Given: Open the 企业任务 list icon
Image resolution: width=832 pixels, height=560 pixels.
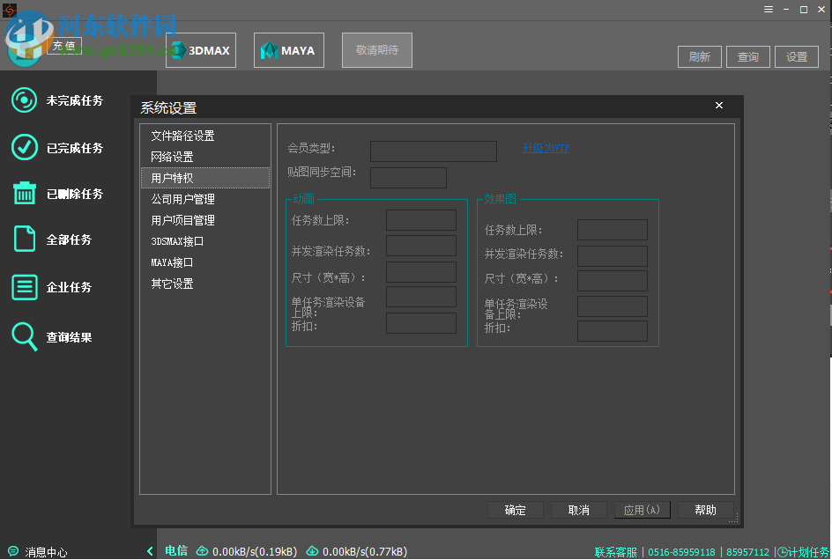Looking at the screenshot, I should click(x=25, y=286).
